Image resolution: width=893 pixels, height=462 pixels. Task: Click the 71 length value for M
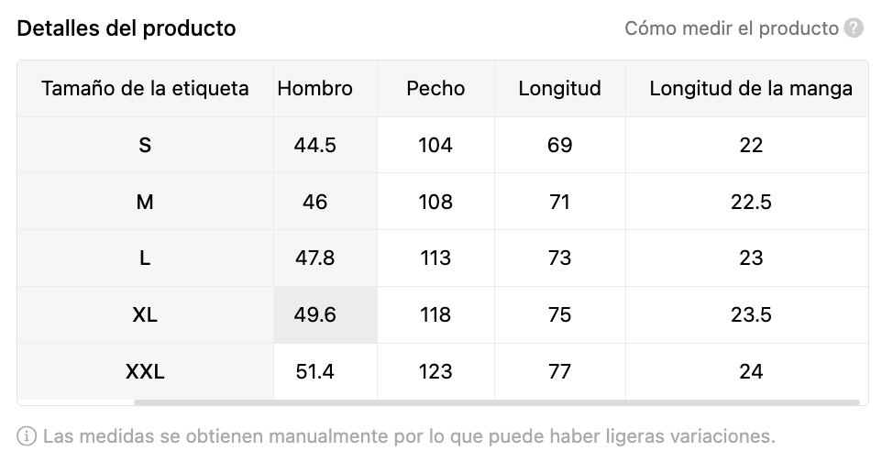559,202
